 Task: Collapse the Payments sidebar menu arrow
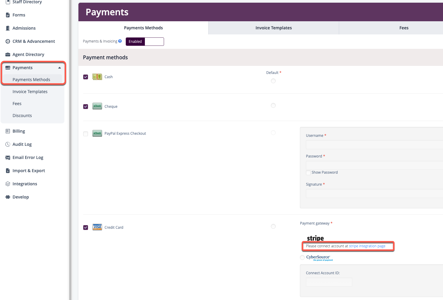(60, 68)
